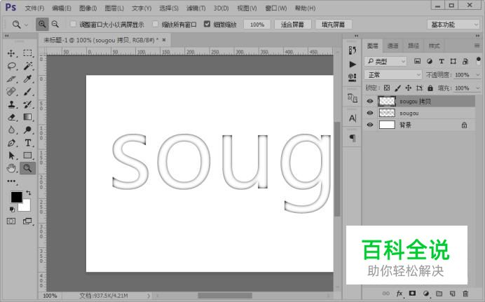Viewport: 485px width, 302px height.
Task: Select the Pen tool
Action: click(x=11, y=143)
